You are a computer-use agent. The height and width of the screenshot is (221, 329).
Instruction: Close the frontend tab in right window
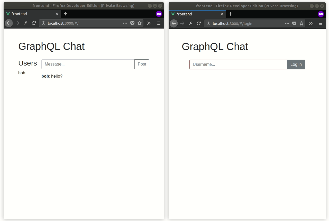(222, 14)
